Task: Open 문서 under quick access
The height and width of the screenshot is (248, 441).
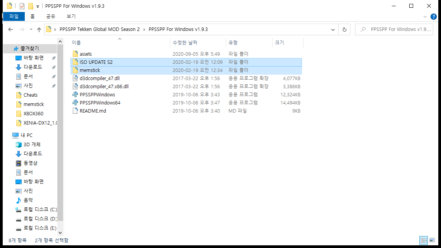Action: pyautogui.click(x=28, y=76)
